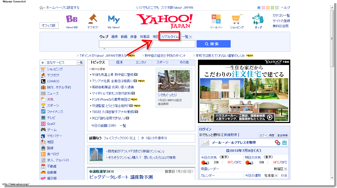Image resolution: width=337 pixels, height=188 pixels.
Task: Select the リアルタイム search tab
Action: click(x=170, y=37)
